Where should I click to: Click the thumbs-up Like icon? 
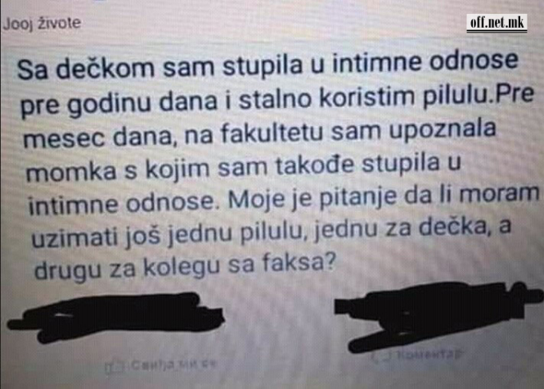click(115, 367)
